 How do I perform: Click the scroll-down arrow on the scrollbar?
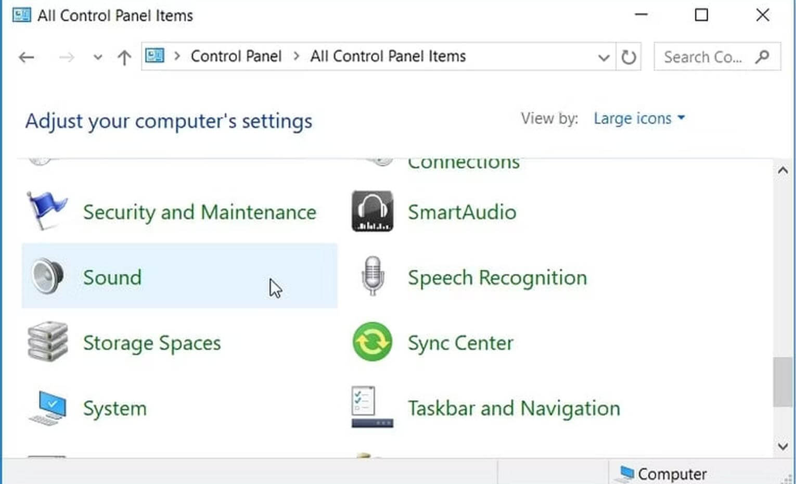(782, 447)
